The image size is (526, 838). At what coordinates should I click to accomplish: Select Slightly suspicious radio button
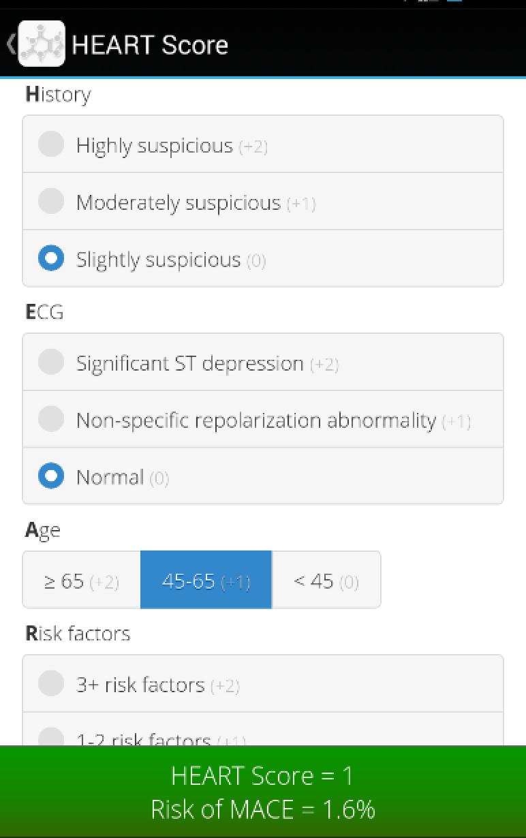(51, 259)
